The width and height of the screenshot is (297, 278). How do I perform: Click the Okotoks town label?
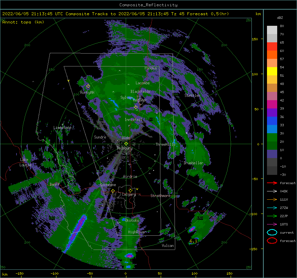click(132, 220)
